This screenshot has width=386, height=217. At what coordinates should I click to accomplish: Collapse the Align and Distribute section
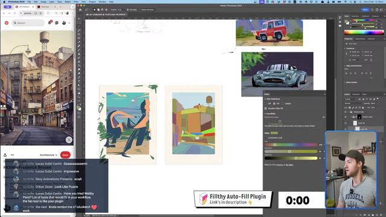pos(345,66)
